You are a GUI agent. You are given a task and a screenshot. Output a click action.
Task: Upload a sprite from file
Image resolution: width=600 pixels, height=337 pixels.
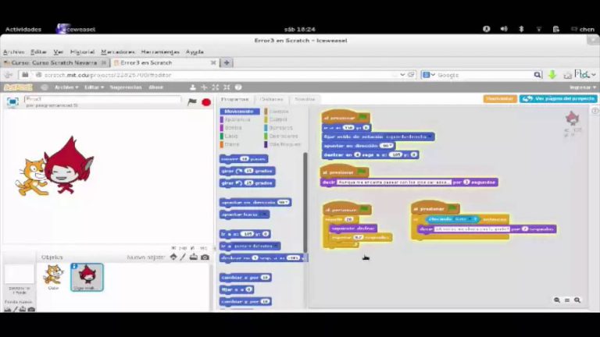click(x=194, y=257)
